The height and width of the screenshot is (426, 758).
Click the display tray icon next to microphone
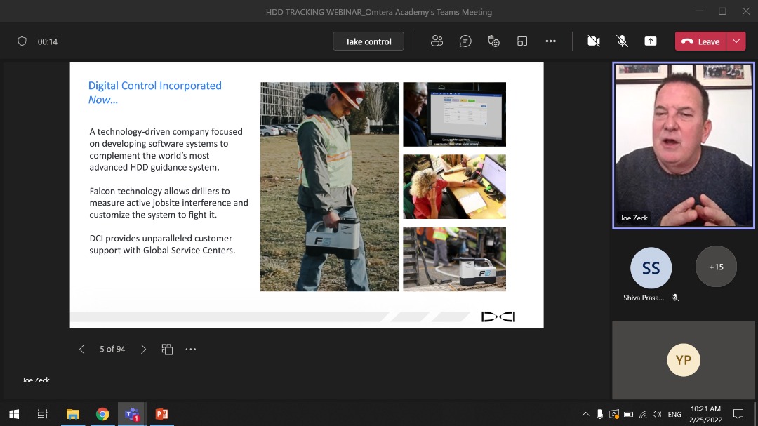614,414
